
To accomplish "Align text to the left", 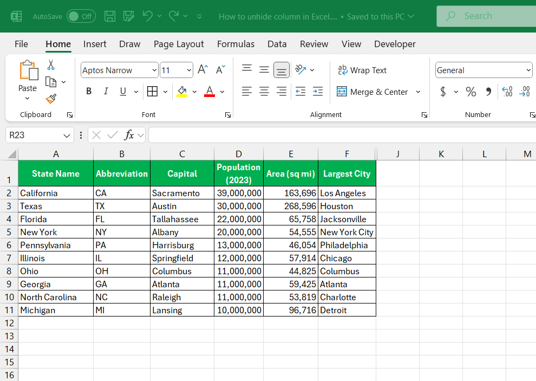I will [x=247, y=92].
